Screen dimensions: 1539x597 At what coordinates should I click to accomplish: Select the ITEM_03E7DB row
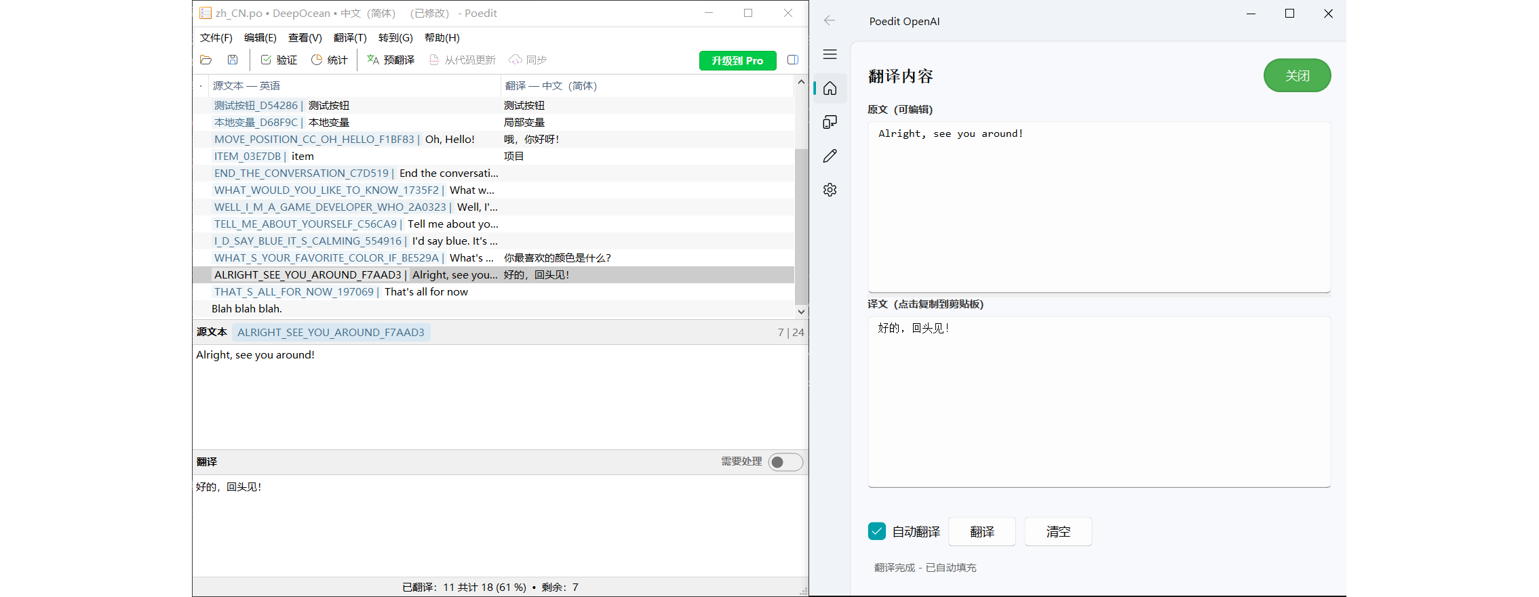click(x=494, y=156)
